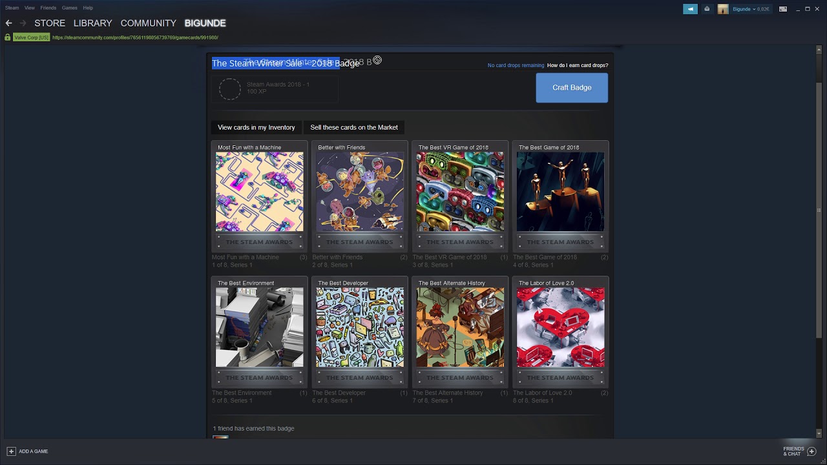Click the Steam Awards 2018 badge placeholder circle
This screenshot has height=465, width=827.
click(229, 88)
